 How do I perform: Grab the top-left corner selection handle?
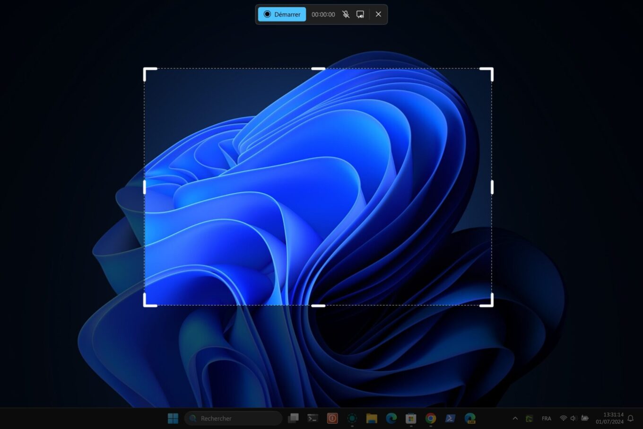[149, 74]
